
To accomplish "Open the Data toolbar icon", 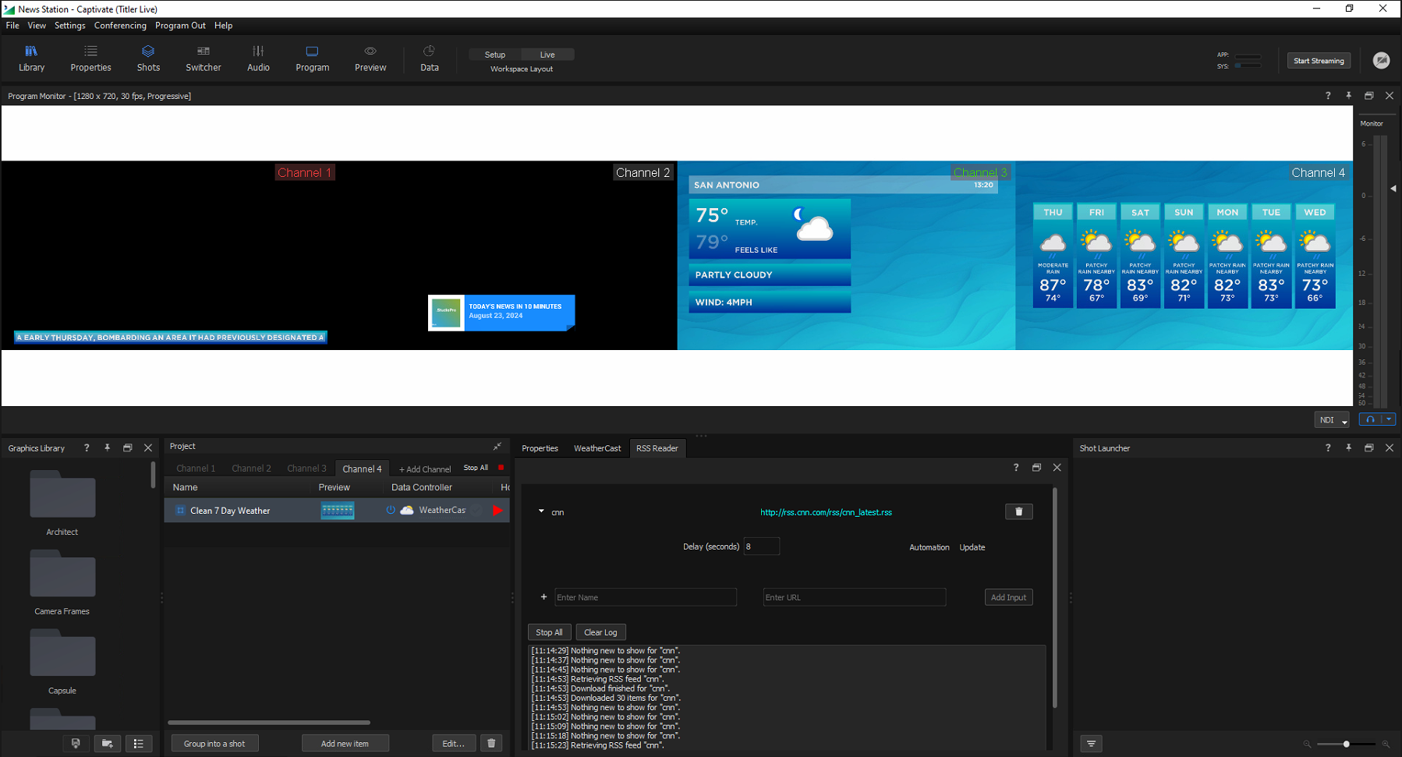I will (429, 58).
